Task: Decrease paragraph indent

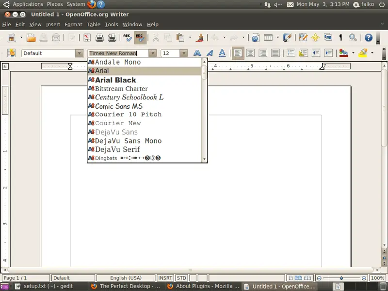Action: click(316, 53)
